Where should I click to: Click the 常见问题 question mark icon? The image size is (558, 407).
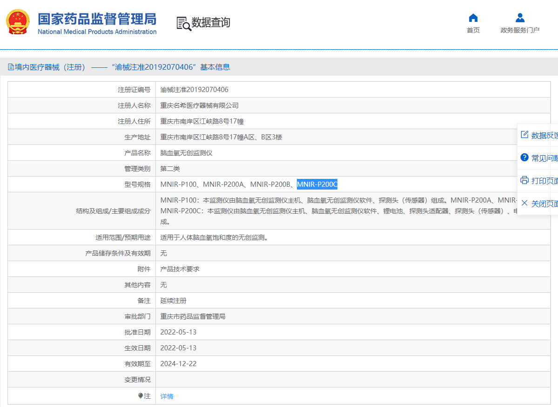coord(524,158)
